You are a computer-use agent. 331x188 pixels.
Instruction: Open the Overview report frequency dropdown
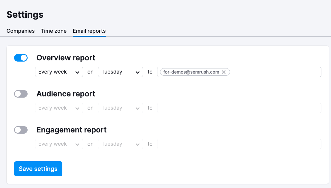point(59,72)
